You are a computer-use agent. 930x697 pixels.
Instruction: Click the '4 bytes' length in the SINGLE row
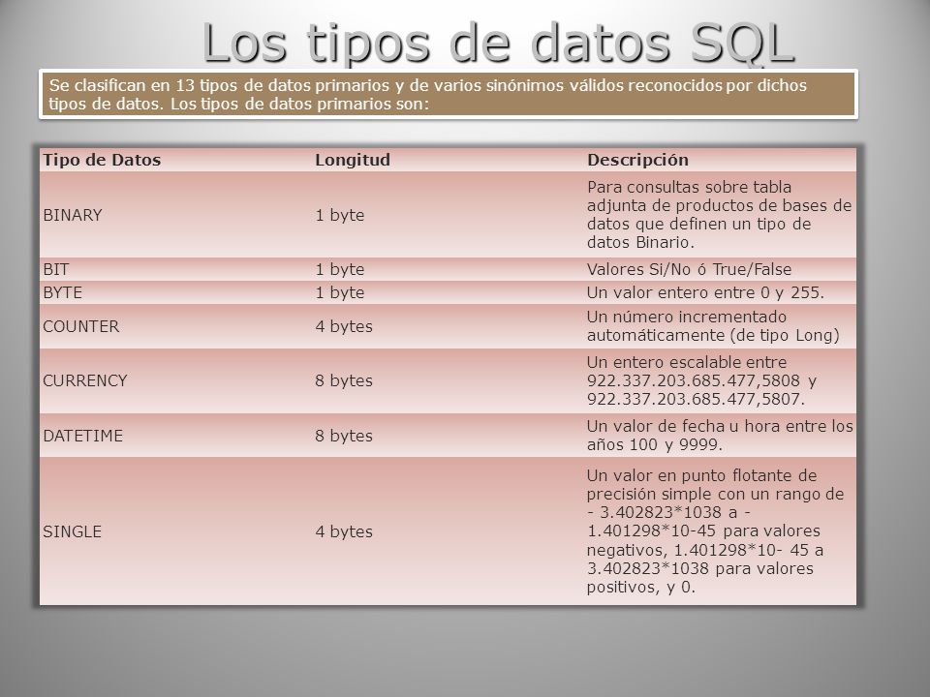344,531
